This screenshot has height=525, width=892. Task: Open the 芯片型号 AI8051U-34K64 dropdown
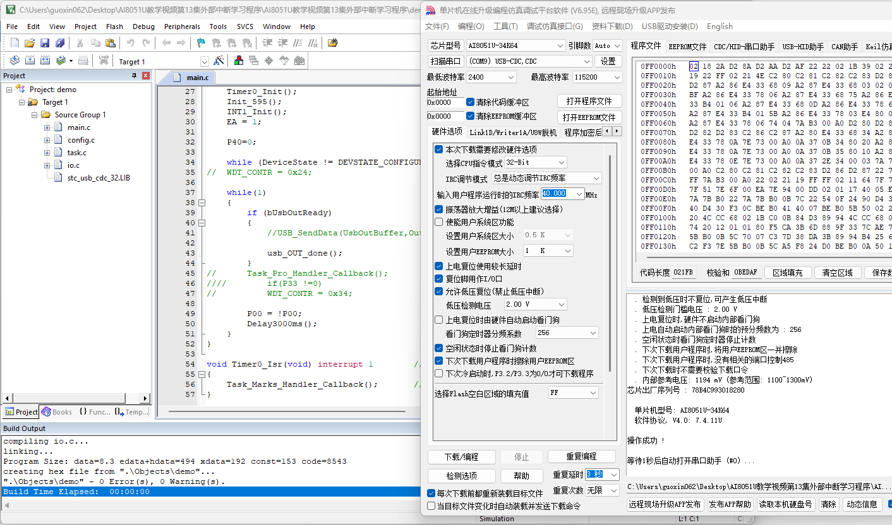click(x=515, y=45)
